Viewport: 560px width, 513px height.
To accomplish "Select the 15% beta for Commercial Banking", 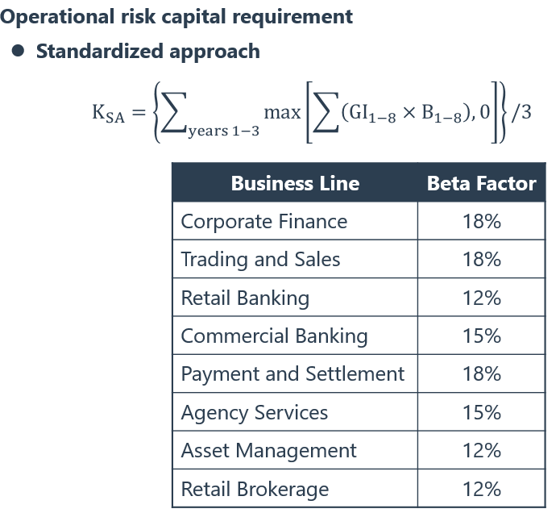I will [482, 336].
